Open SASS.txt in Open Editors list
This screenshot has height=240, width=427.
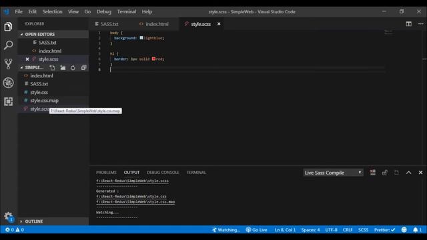point(47,43)
